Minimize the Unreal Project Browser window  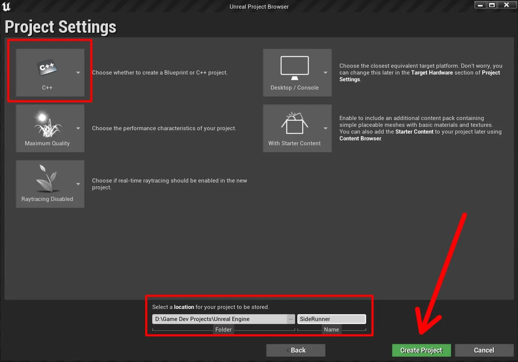480,5
